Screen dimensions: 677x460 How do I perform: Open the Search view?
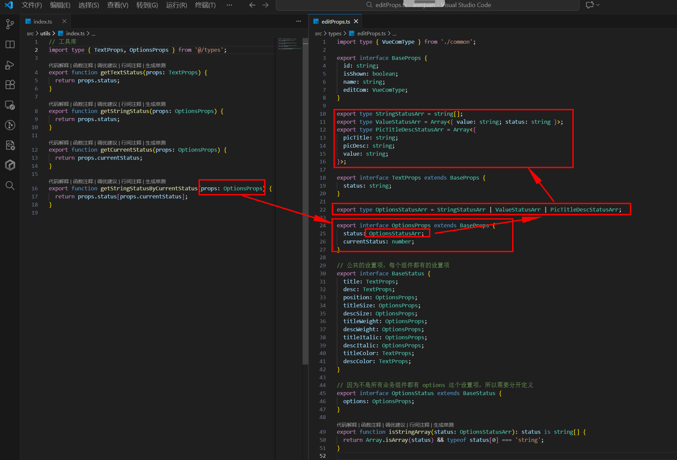10,185
